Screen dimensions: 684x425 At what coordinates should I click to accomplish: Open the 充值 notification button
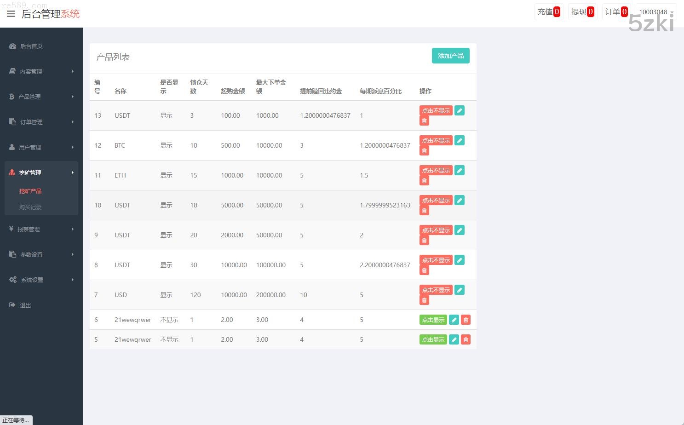point(549,12)
